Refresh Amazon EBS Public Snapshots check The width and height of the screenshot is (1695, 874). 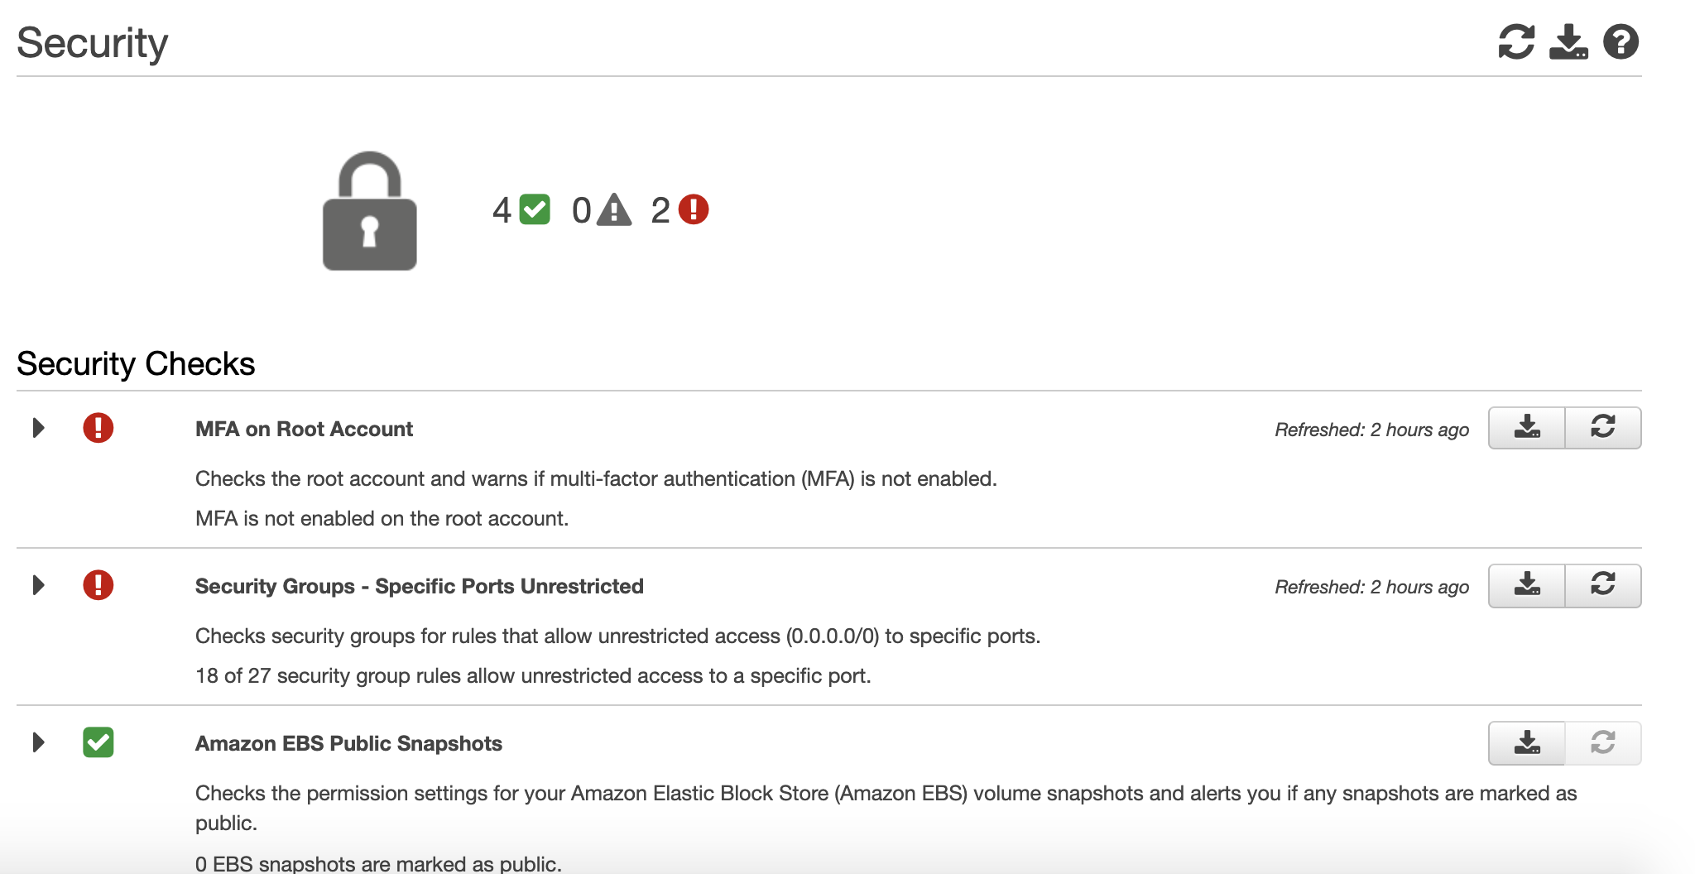pyautogui.click(x=1603, y=742)
